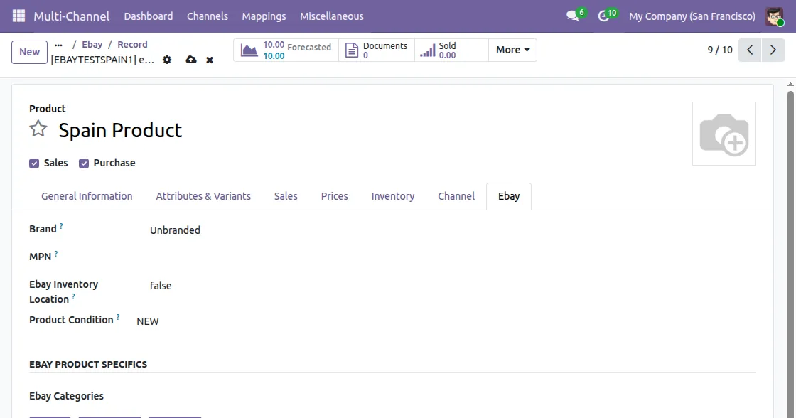Mark product as favorite with star

pyautogui.click(x=38, y=129)
